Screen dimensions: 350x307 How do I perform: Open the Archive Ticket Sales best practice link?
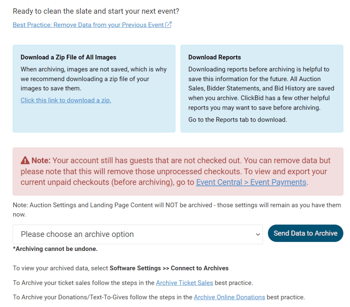click(185, 283)
